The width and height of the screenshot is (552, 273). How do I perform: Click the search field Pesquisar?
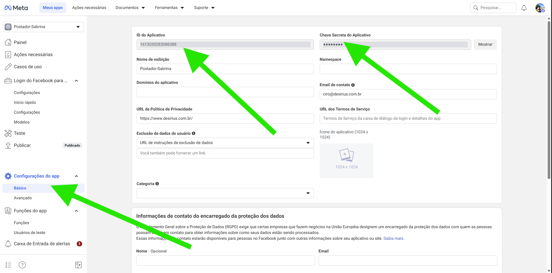click(x=493, y=8)
